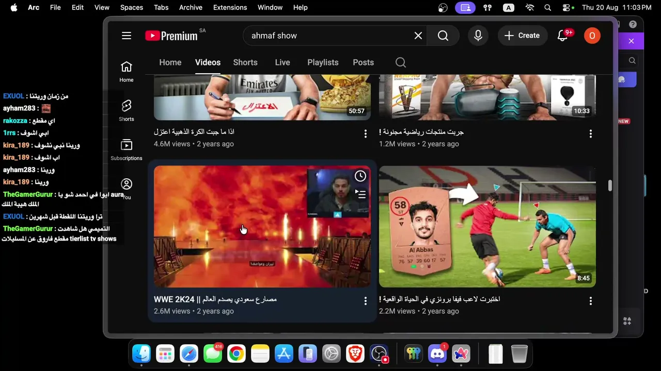The width and height of the screenshot is (661, 371).
Task: Switch to the channel Shorts tab
Action: click(245, 62)
